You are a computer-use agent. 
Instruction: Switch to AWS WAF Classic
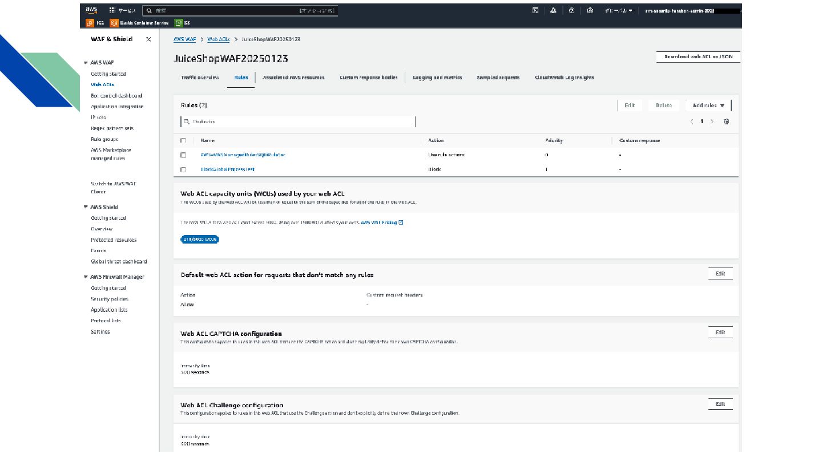113,188
